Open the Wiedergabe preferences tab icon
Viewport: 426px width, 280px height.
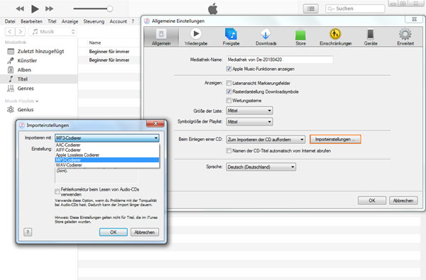[196, 34]
